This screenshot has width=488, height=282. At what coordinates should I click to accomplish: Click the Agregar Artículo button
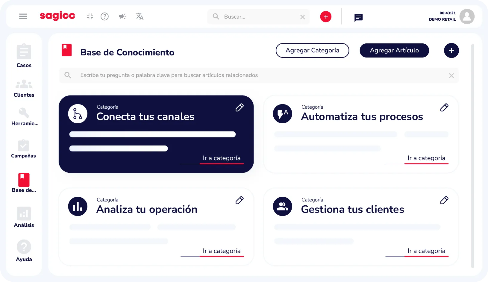[x=394, y=50]
